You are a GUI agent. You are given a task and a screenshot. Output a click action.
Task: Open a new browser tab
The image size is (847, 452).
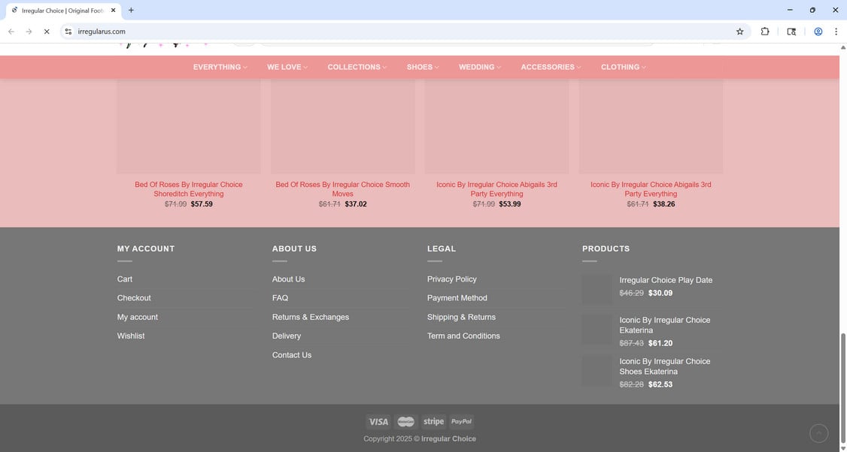click(x=131, y=11)
